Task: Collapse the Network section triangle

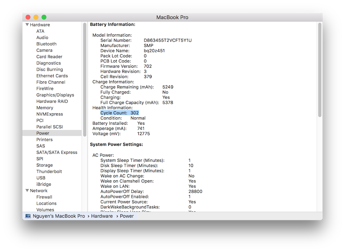Action: tap(27, 191)
